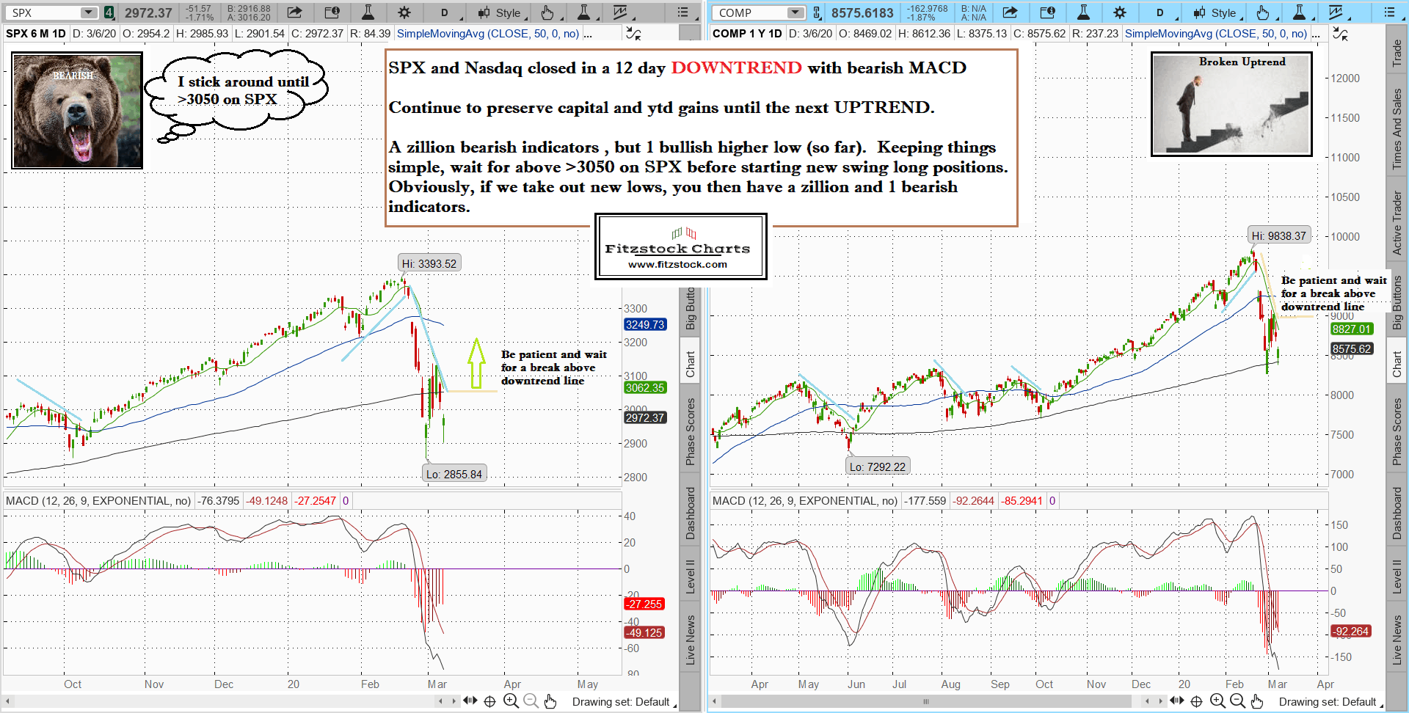Switch to the Phase Scores tab beside SPX chart
1409x713 pixels.
tap(690, 431)
